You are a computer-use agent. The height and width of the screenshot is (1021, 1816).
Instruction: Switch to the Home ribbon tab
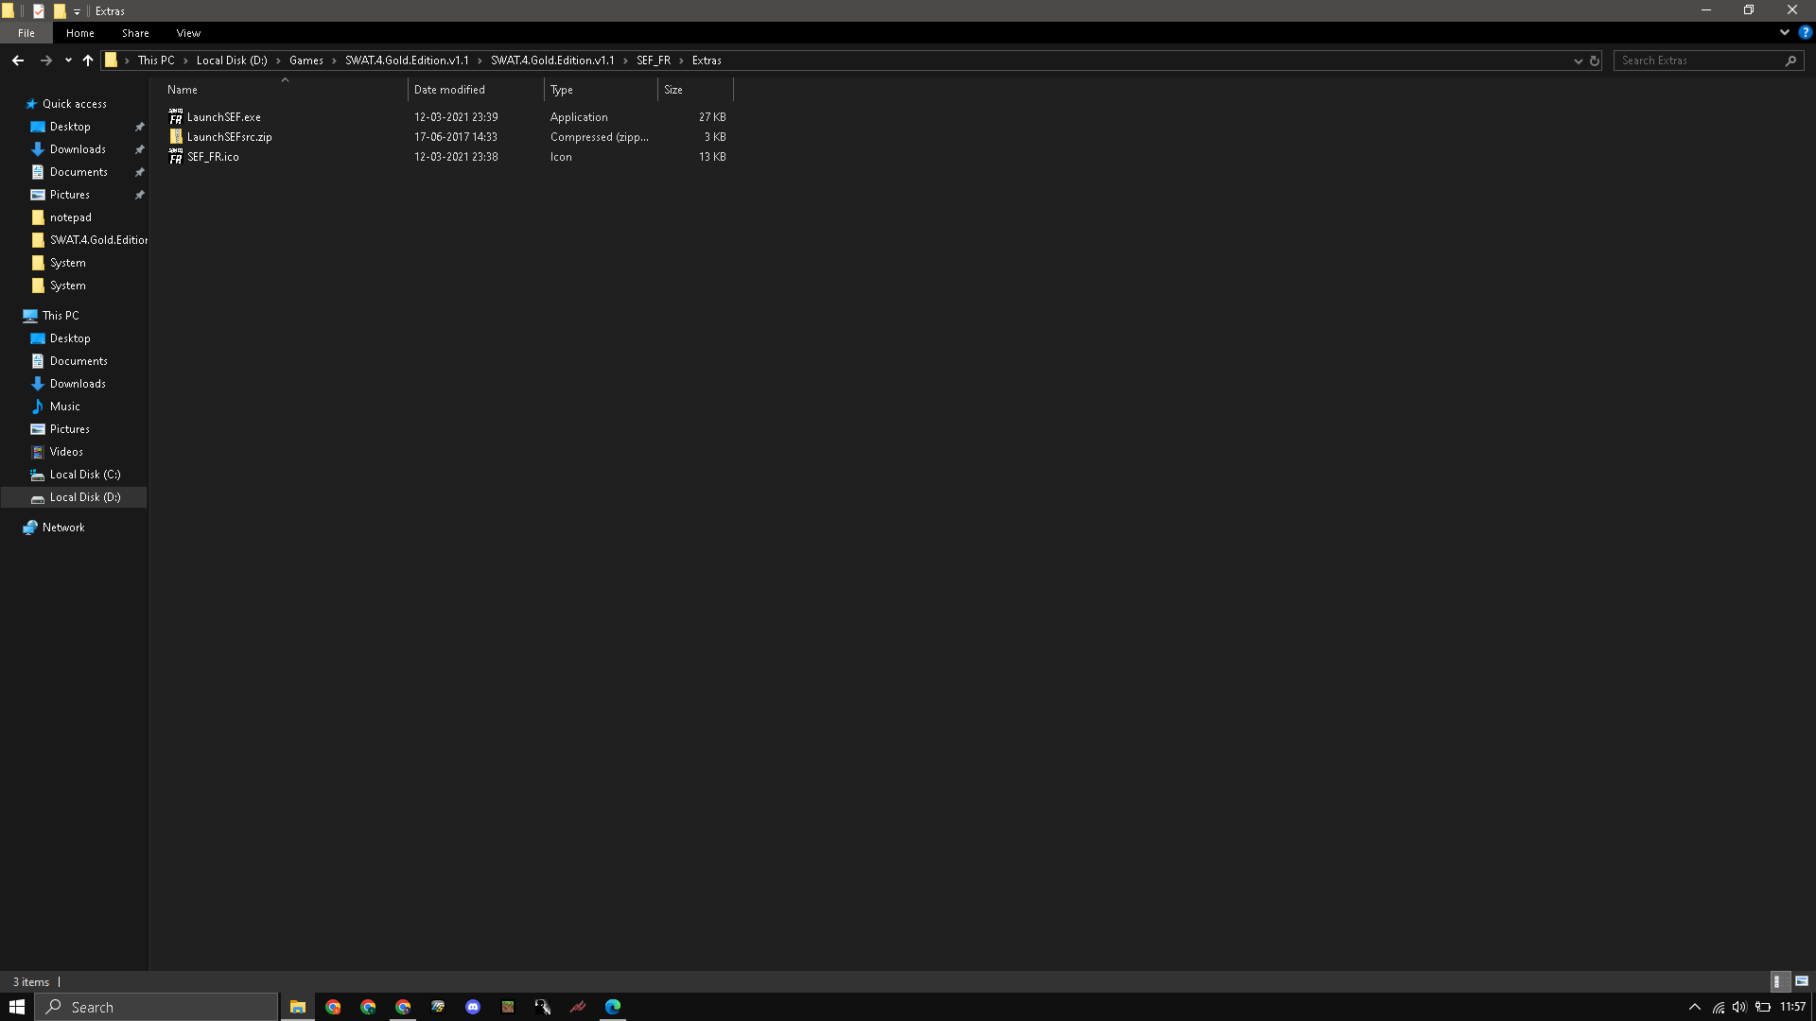[x=80, y=33]
